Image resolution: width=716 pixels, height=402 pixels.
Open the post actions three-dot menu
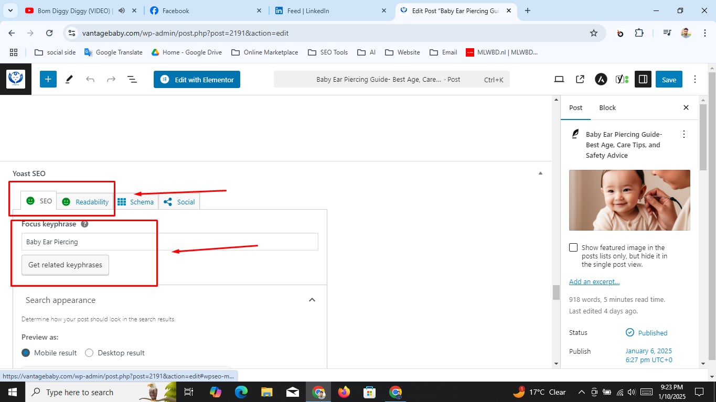pyautogui.click(x=683, y=134)
